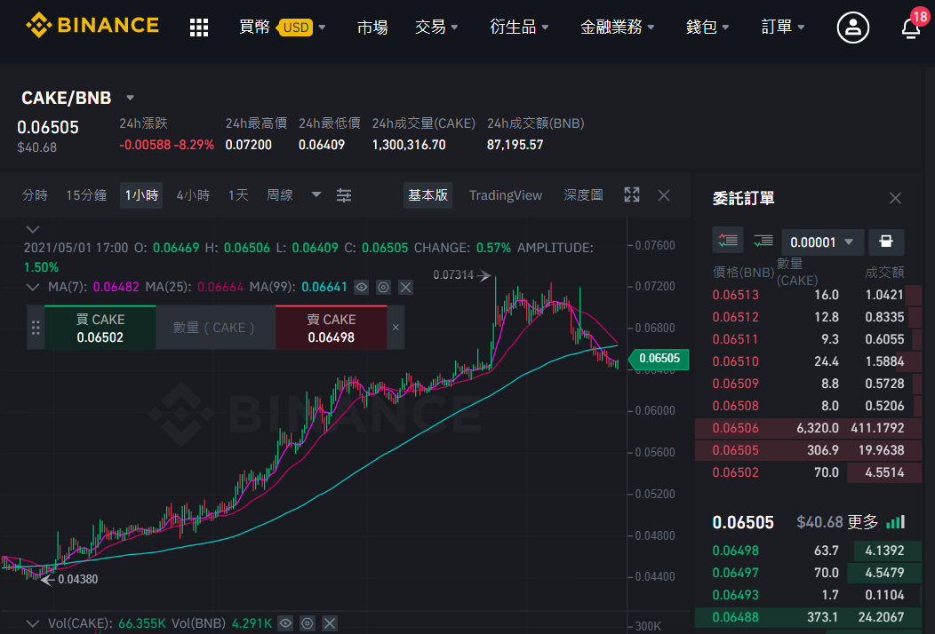Viewport: 935px width, 634px height.
Task: Click 賣 CAKE button at 0.06498
Action: (x=331, y=328)
